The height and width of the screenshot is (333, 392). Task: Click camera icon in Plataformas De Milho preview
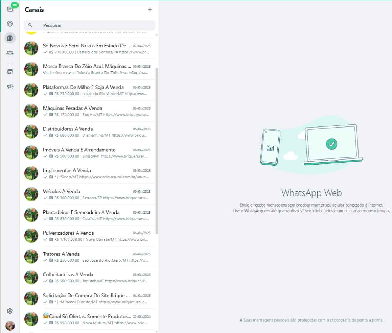51,94
